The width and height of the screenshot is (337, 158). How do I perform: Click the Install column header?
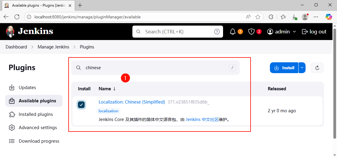point(84,89)
